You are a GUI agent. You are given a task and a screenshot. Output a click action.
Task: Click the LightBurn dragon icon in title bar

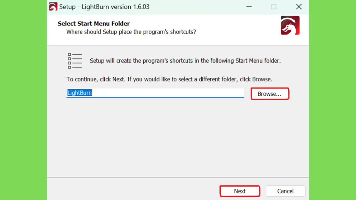[x=53, y=7]
